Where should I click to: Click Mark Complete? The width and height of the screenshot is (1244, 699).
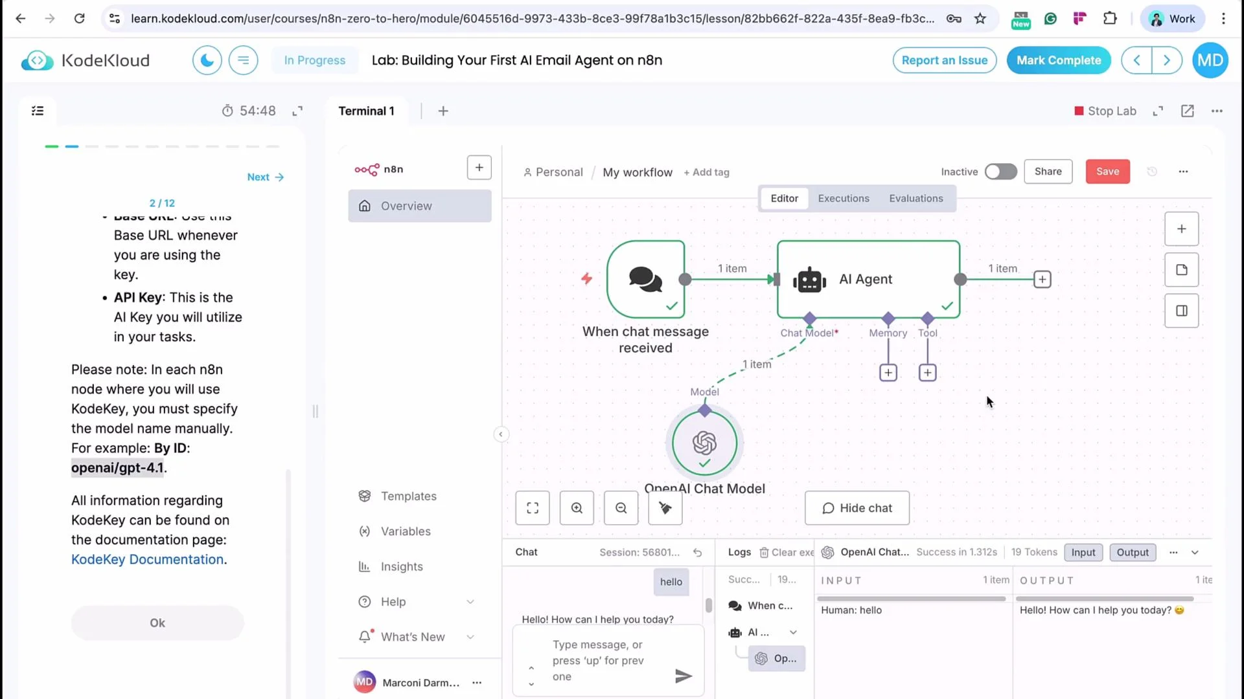pyautogui.click(x=1058, y=60)
